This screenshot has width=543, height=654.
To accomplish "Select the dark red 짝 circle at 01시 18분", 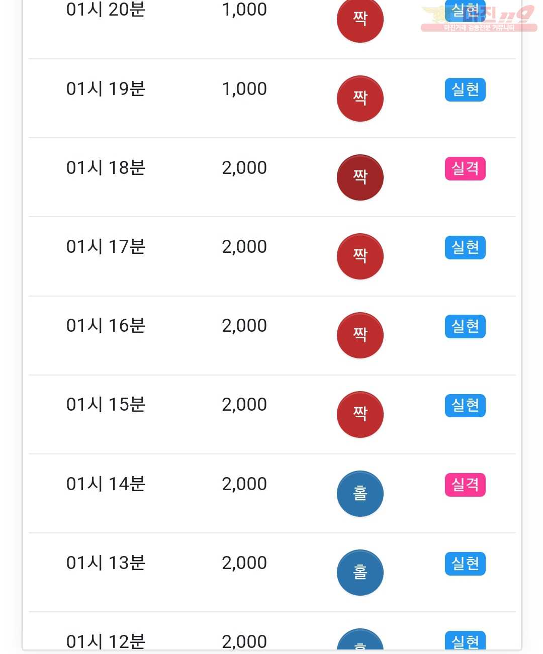I will click(x=360, y=177).
